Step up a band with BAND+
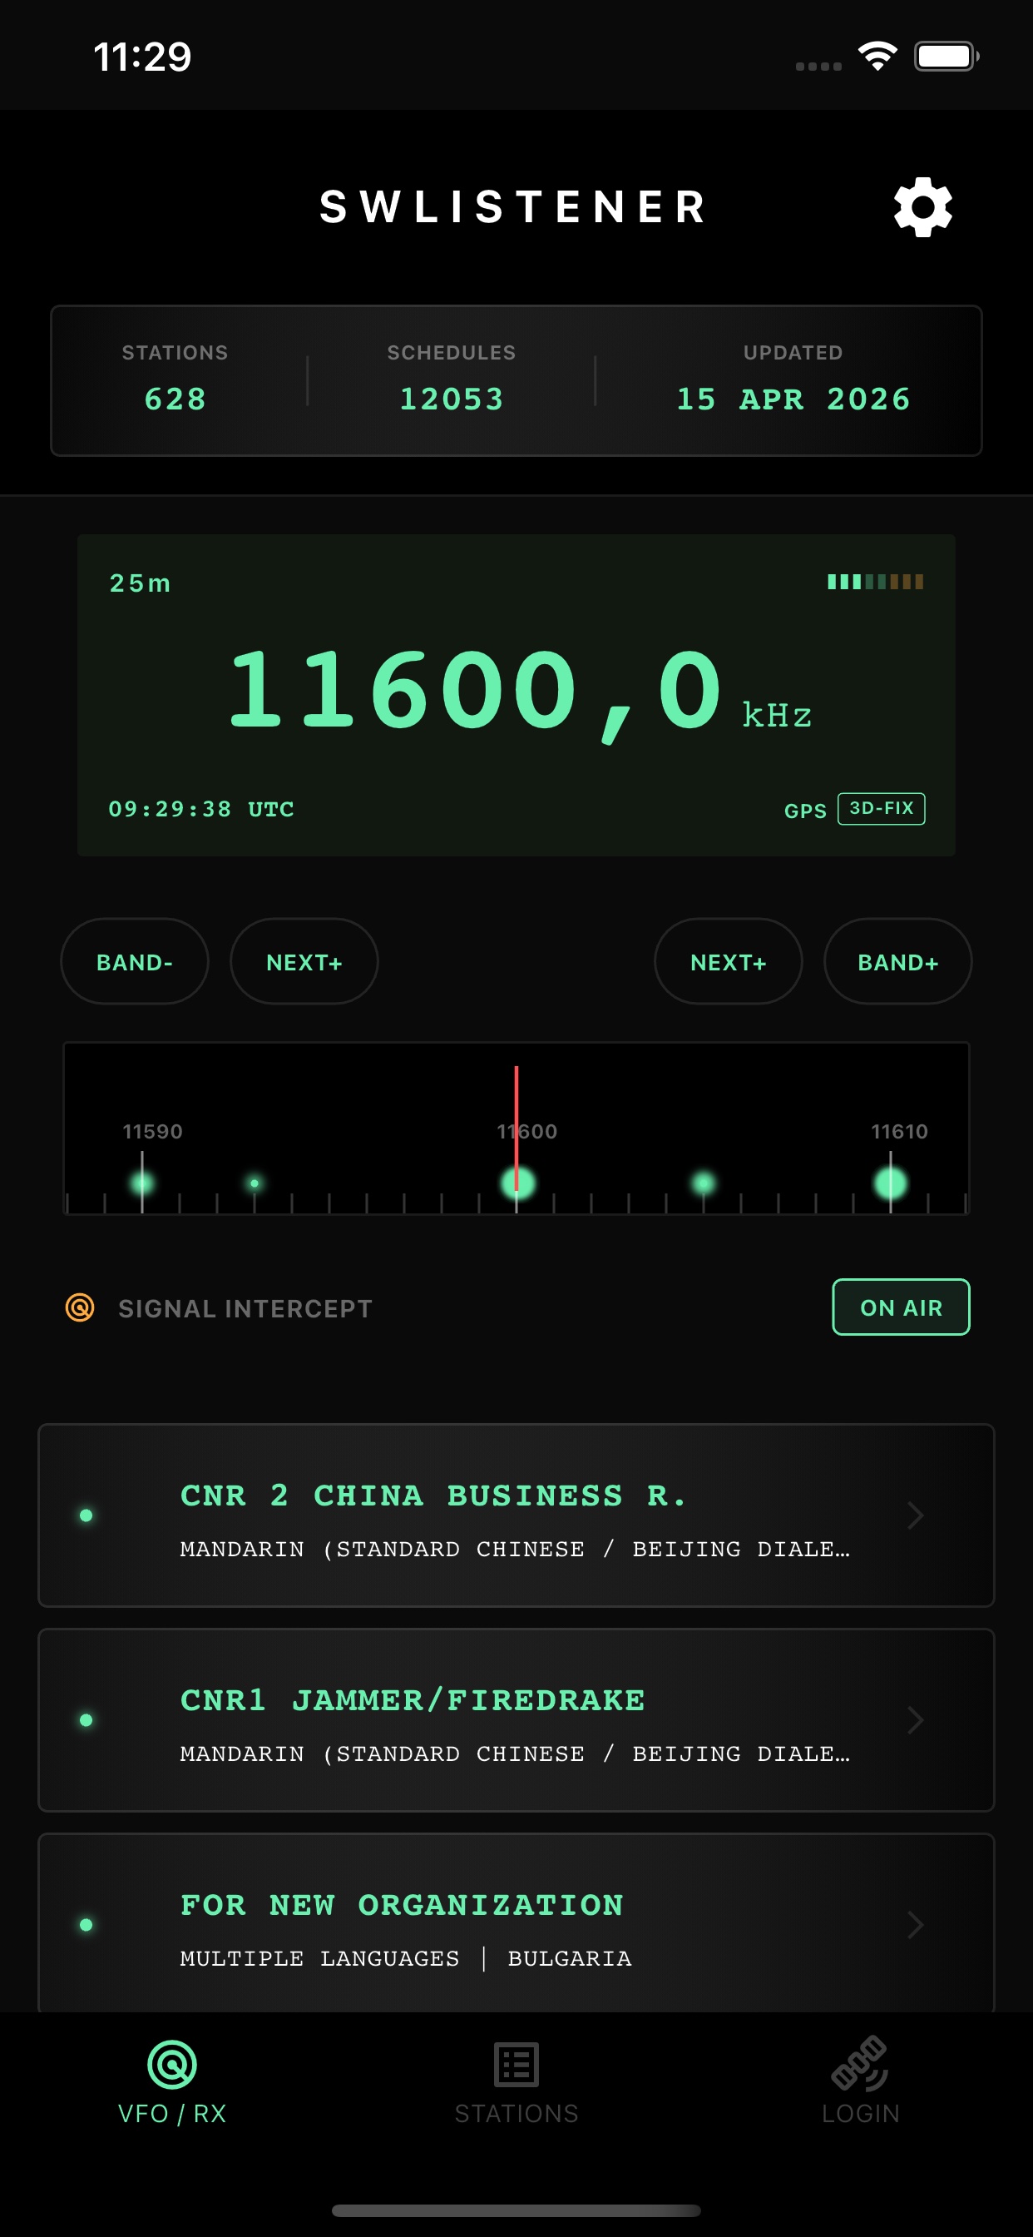 tap(897, 961)
